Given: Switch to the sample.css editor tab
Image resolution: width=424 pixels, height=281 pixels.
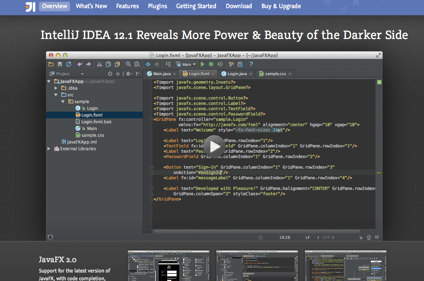Looking at the screenshot, I should click(275, 74).
